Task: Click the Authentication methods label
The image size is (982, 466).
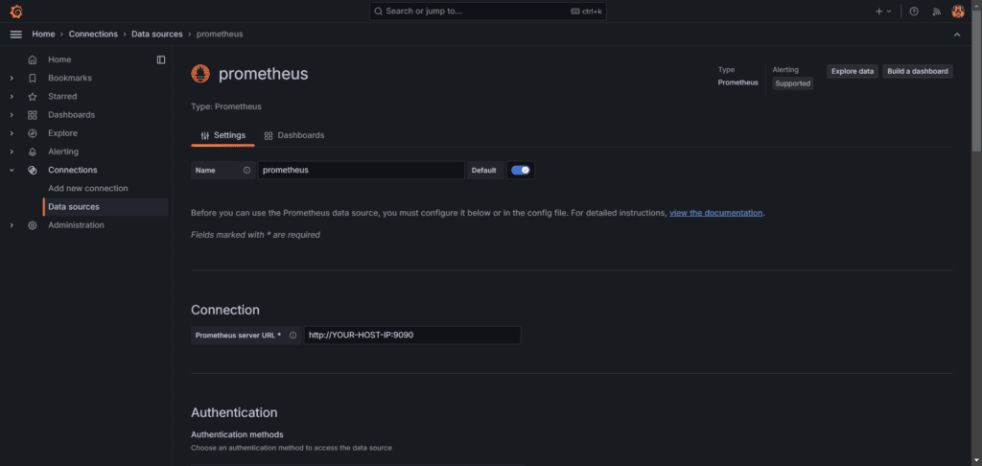Action: pyautogui.click(x=237, y=434)
